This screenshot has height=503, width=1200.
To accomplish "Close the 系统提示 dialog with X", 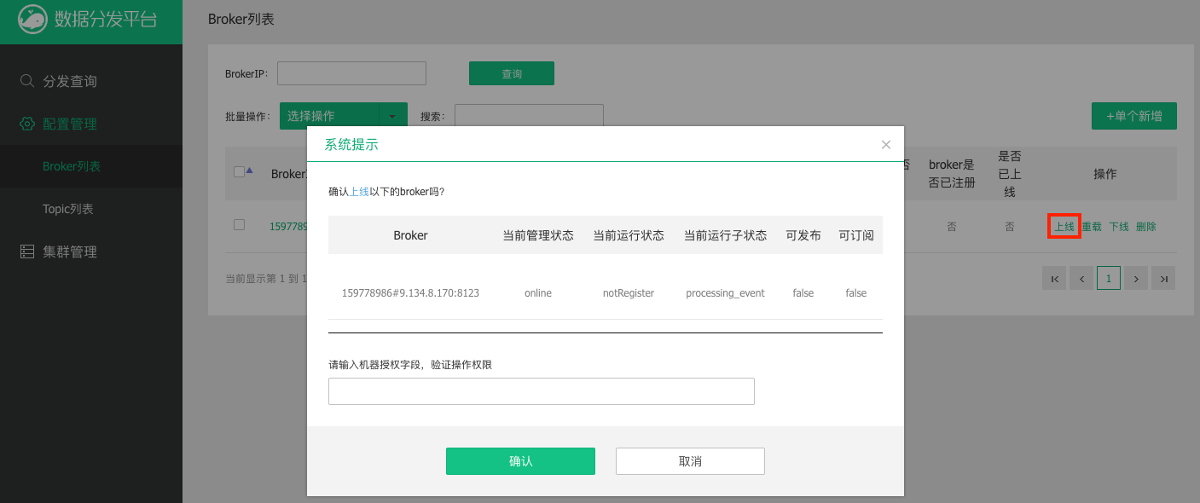I will (886, 145).
